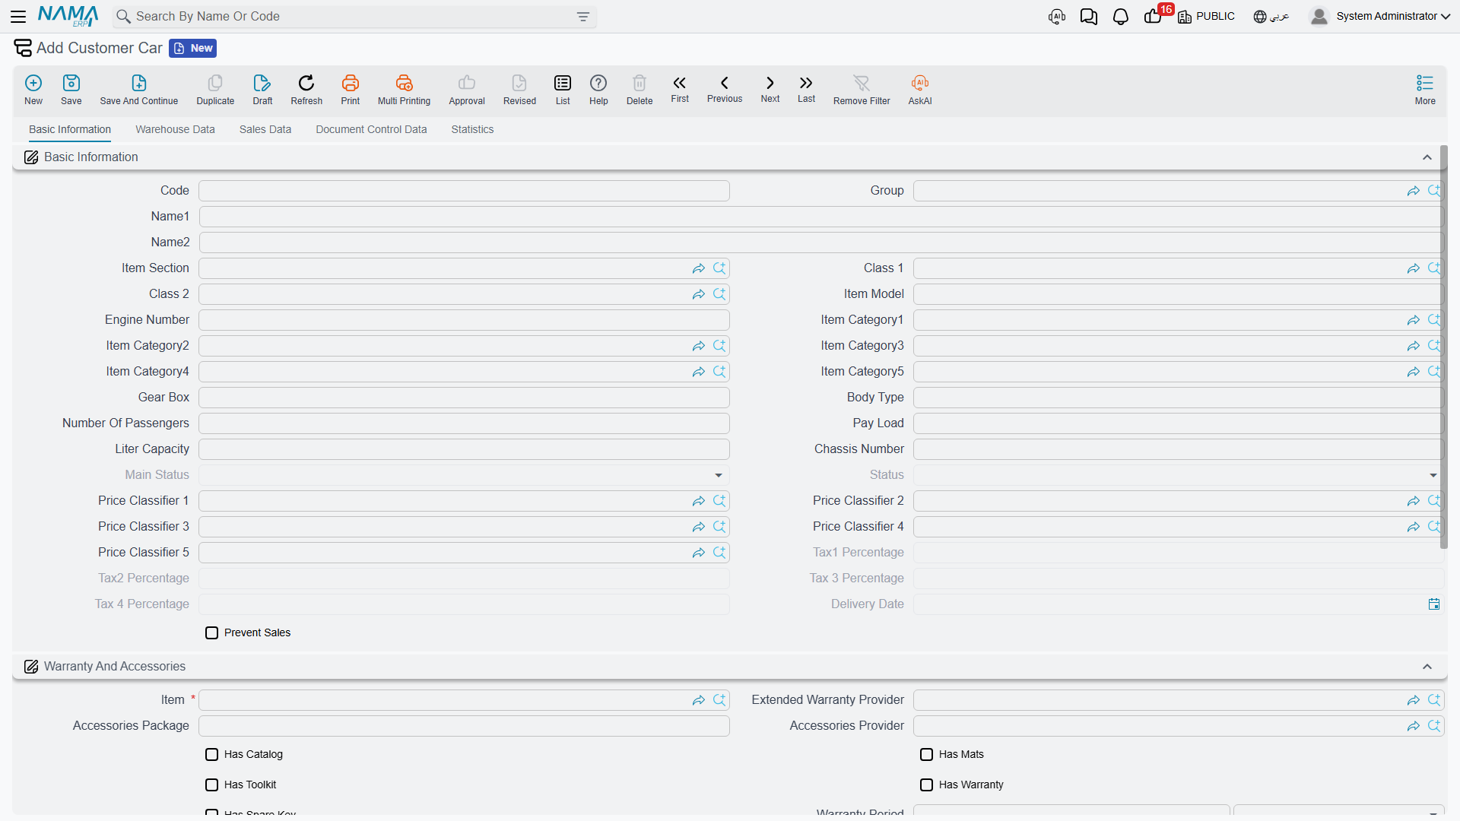Open chat messages icon in header

(x=1088, y=17)
